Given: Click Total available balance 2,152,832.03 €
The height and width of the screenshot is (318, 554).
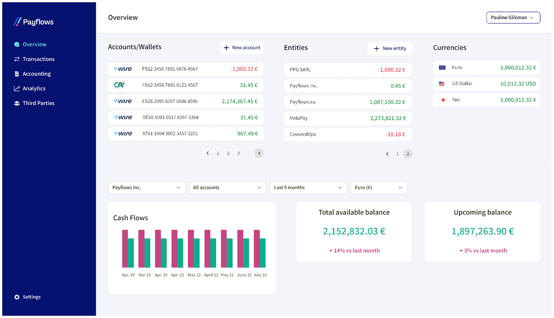Looking at the screenshot, I should 354,231.
